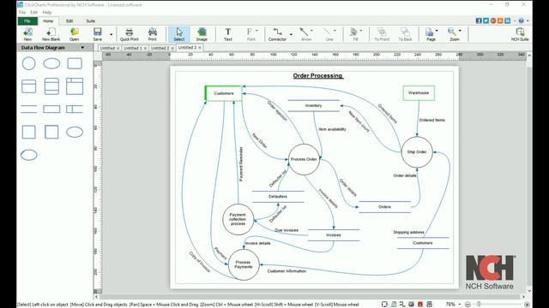The image size is (549, 308).
Task: Select the Invoices data store
Action: pos(334,235)
